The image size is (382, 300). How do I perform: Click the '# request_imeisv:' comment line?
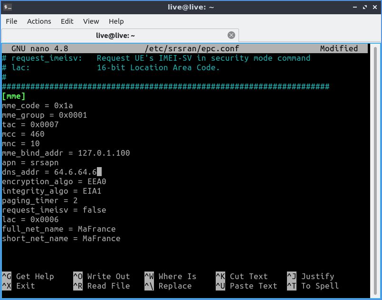point(156,58)
